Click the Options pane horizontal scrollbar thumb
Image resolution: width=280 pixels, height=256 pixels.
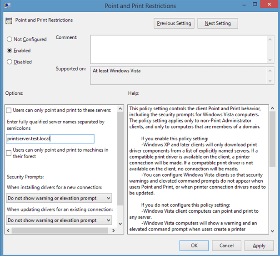pyautogui.click(x=60, y=230)
